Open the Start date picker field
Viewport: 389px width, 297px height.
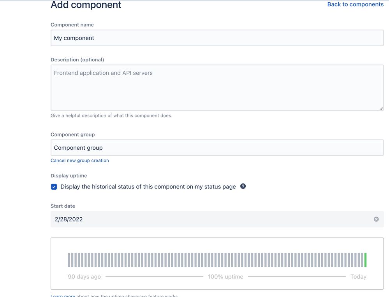[210, 219]
